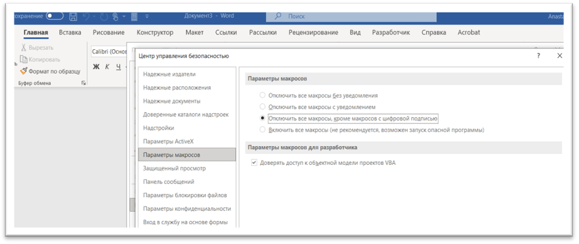Select Параметры конфиденциальности in sidebar

(187, 209)
